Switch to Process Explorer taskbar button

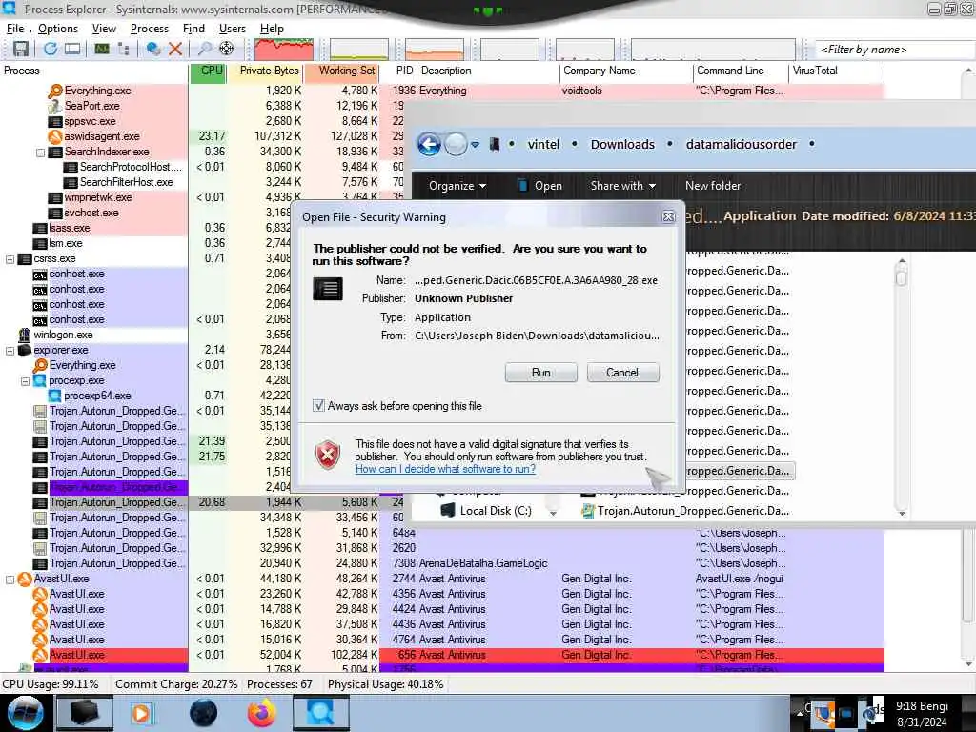click(320, 713)
